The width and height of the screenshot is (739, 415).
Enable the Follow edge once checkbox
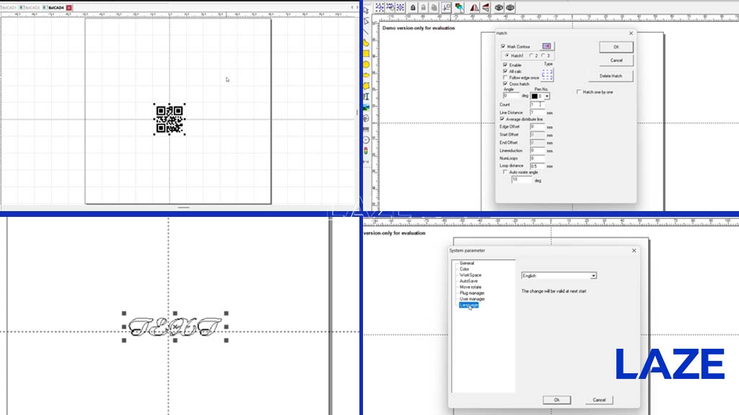[505, 78]
